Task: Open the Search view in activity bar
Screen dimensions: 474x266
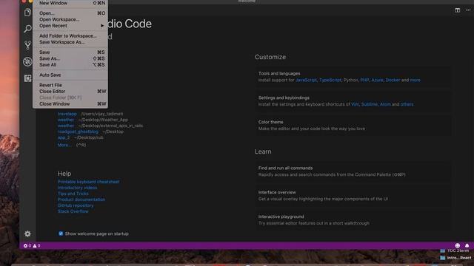Action: (27, 29)
